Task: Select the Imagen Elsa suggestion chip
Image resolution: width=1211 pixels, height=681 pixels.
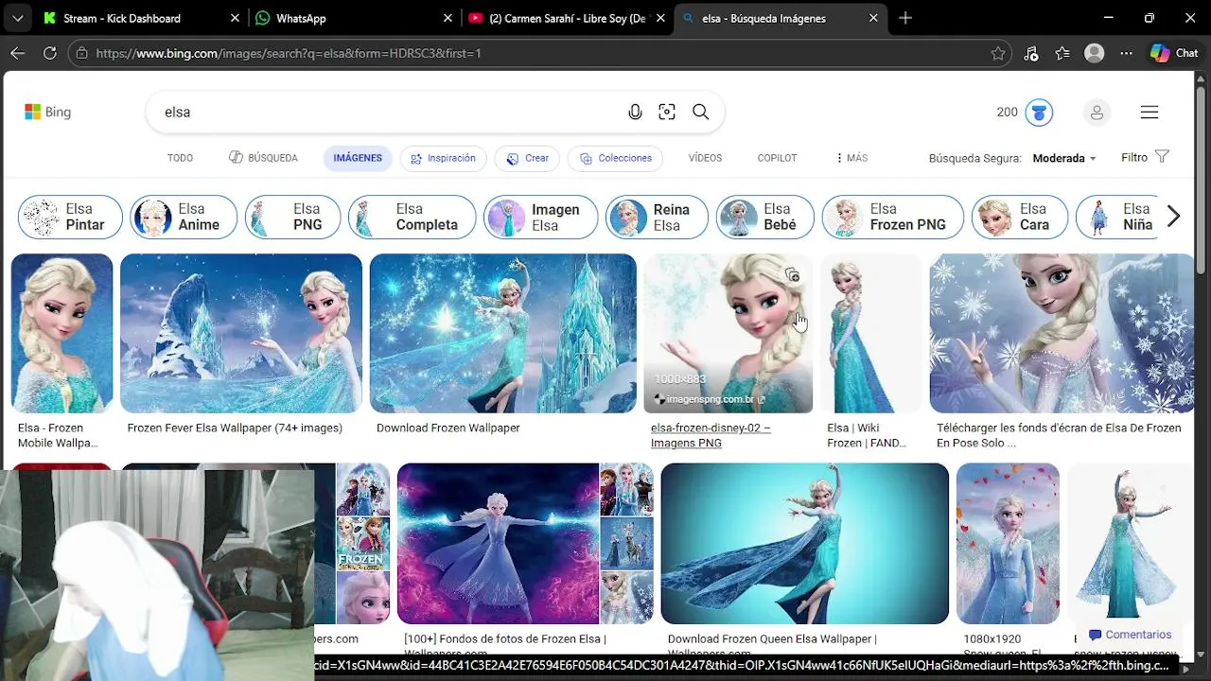Action: click(540, 217)
